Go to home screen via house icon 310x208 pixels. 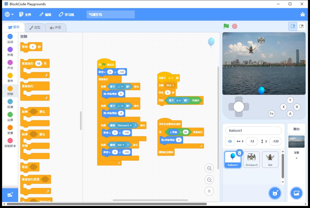click(302, 15)
